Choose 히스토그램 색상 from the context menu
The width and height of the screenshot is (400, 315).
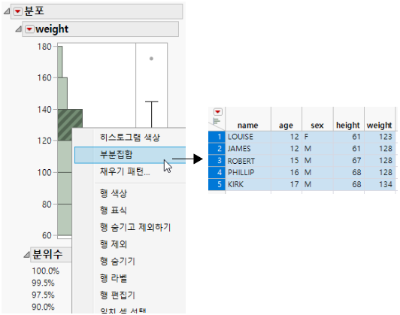coord(130,138)
